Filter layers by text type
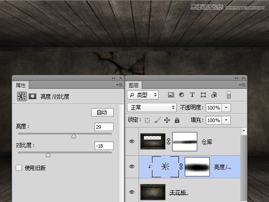 (x=192, y=95)
